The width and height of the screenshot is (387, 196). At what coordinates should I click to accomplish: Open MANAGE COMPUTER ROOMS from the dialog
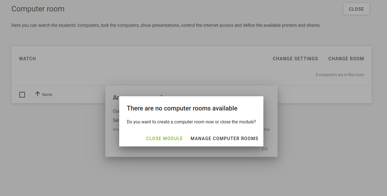tap(224, 139)
